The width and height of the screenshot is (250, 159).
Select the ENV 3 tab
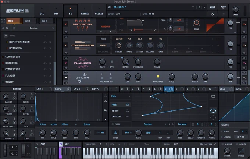pyautogui.click(x=81, y=89)
